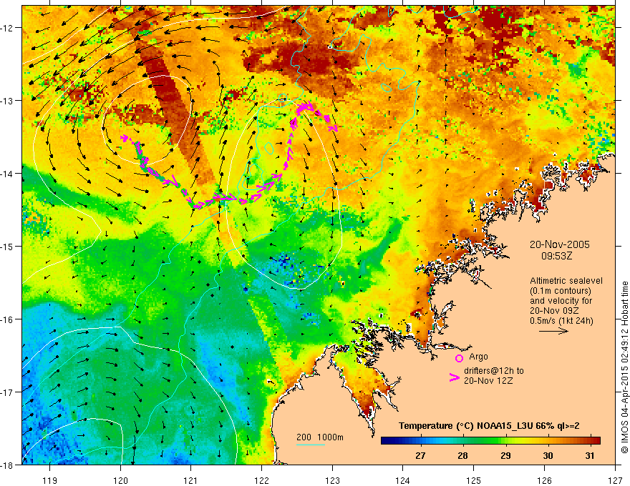630x486 pixels.
Task: Click the 'Altimetric sealevel' legend text
Action: pyautogui.click(x=566, y=281)
